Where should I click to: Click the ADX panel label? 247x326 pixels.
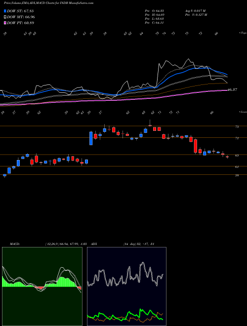point(94,244)
